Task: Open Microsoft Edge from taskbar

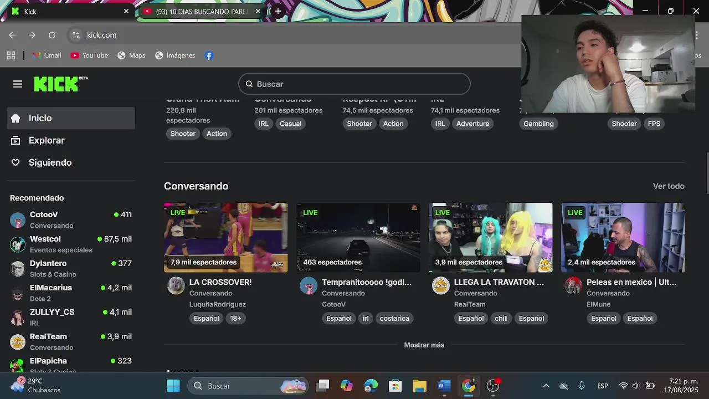Action: click(371, 386)
